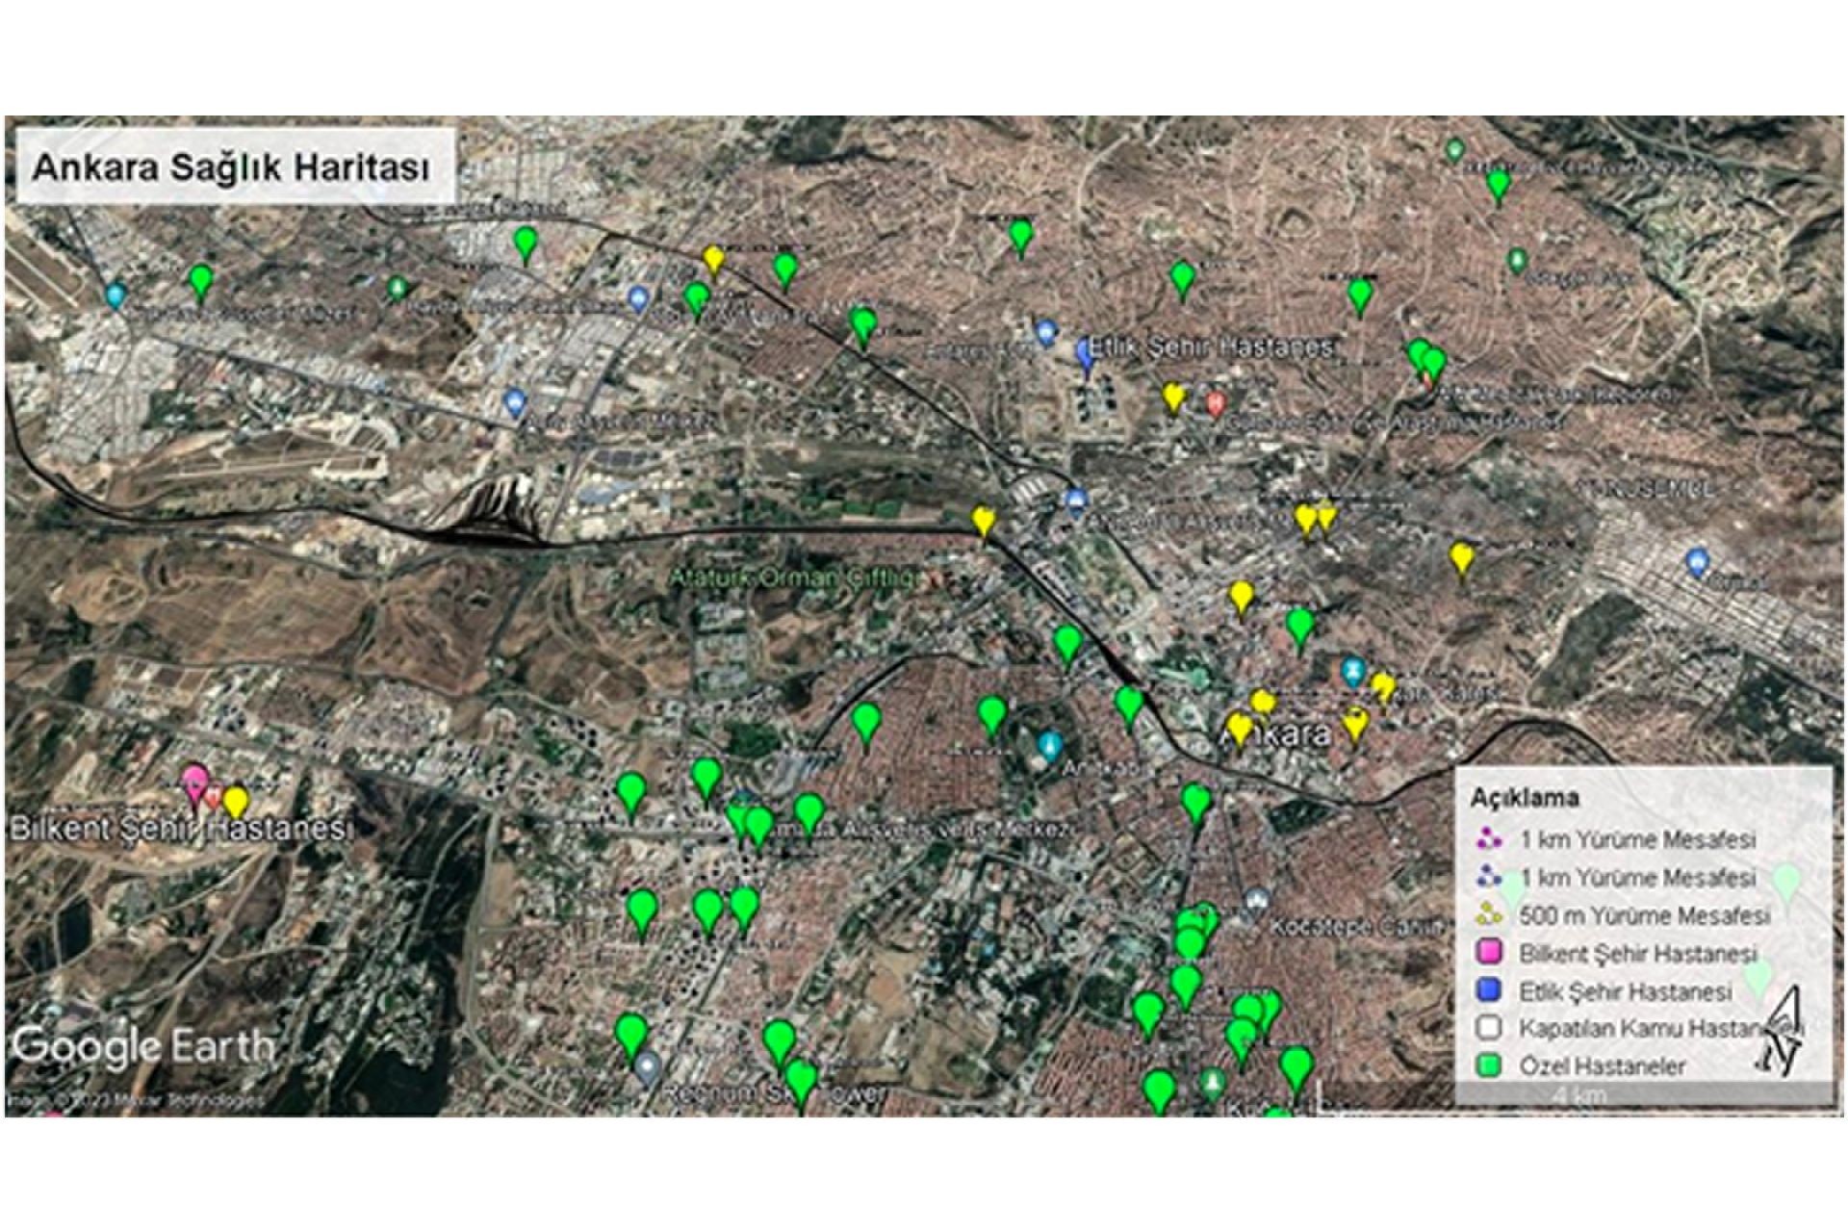Click the light-blue marker at the airport's far-left edge
1848x1232 pixels.
click(115, 295)
